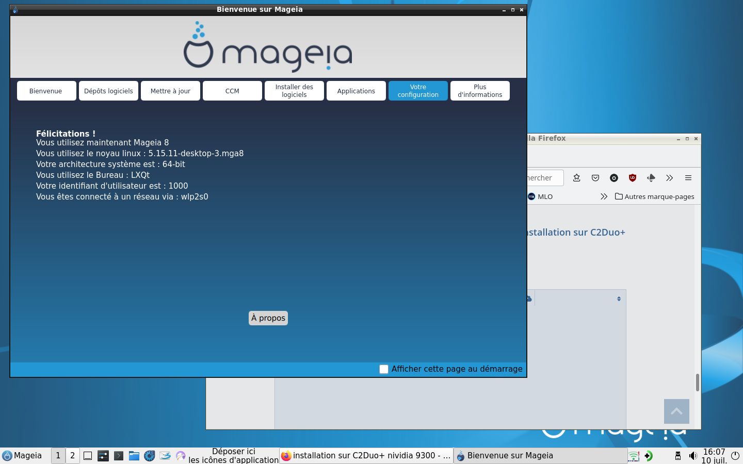Click the 'Vous utilisez le Bureau : LXQt' line
This screenshot has height=464, width=743.
93,175
